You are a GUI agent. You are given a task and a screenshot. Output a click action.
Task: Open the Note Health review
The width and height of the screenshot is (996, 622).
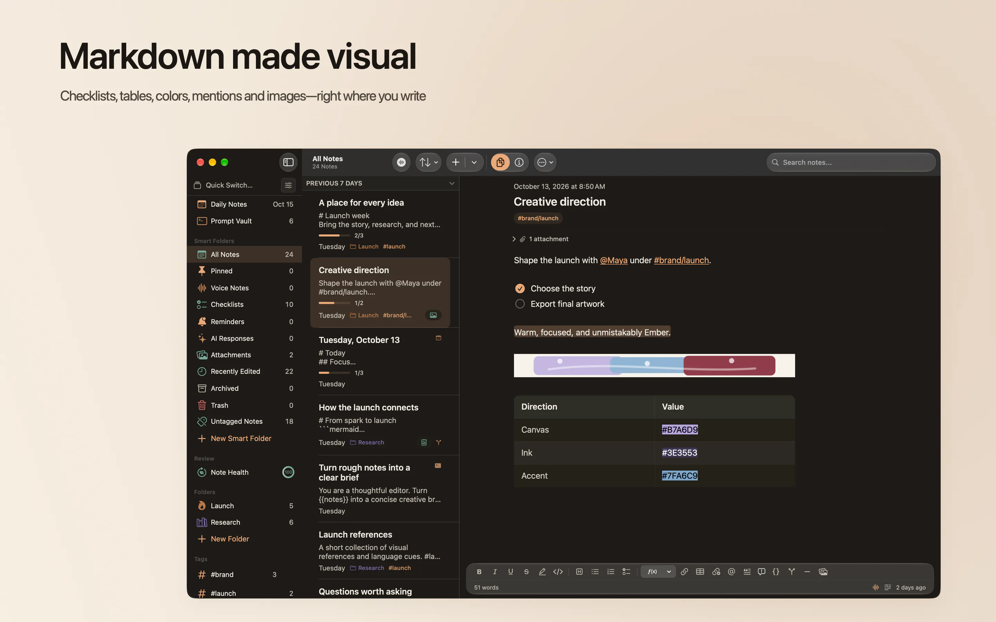pos(245,472)
